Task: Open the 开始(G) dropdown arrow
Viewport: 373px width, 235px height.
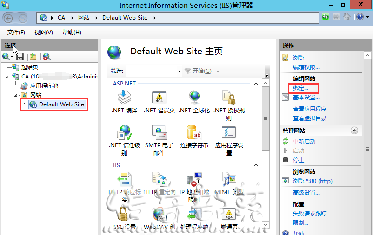Action: coord(218,71)
